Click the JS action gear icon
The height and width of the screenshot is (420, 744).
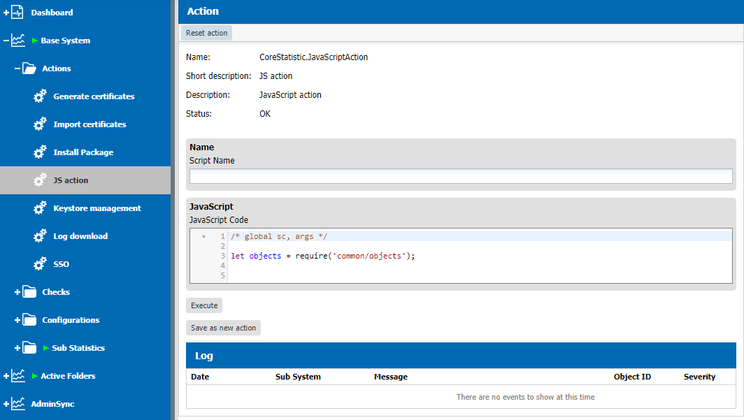[x=40, y=180]
